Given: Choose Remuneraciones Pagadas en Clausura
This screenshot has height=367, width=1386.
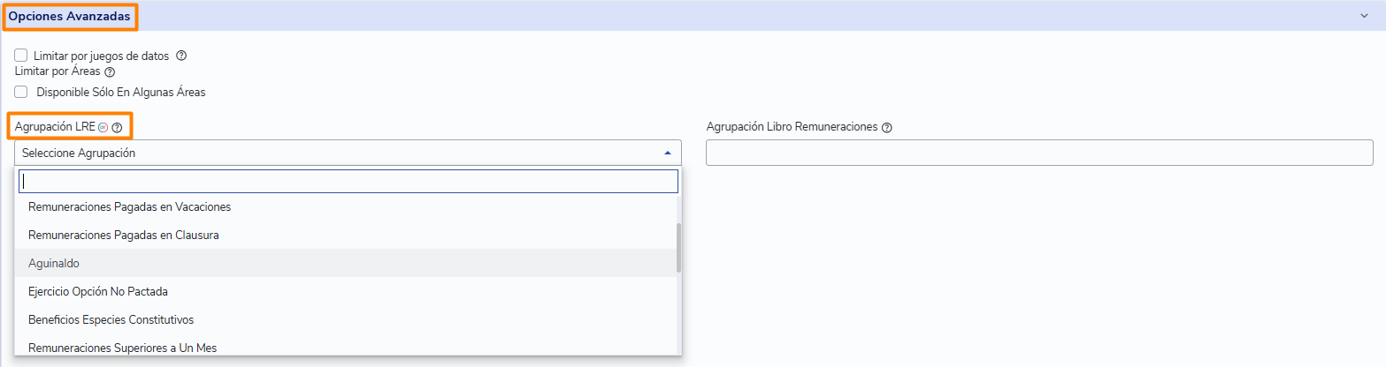Looking at the screenshot, I should click(x=124, y=236).
